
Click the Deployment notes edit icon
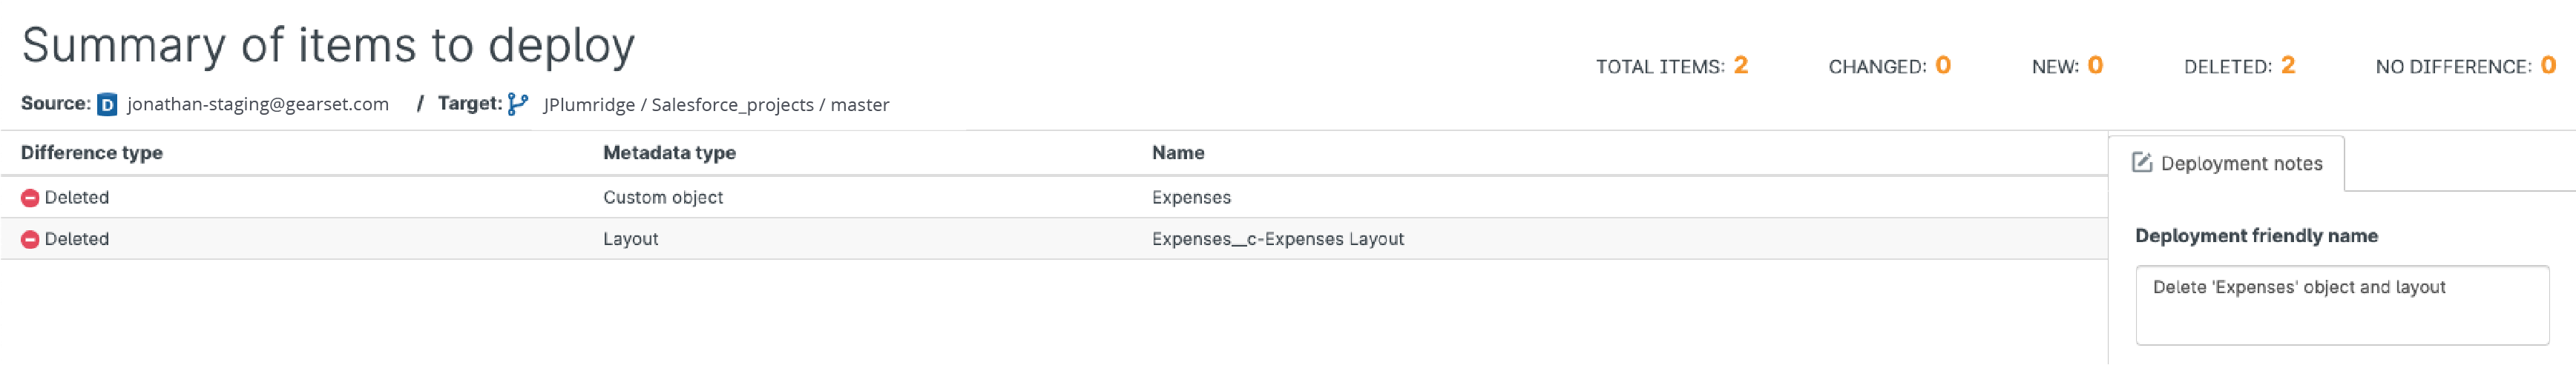tap(2141, 163)
